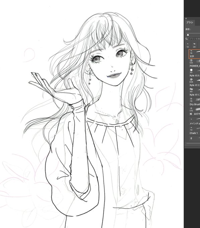
Task: Select the recent brush sized 12
Action: pyautogui.click(x=188, y=45)
